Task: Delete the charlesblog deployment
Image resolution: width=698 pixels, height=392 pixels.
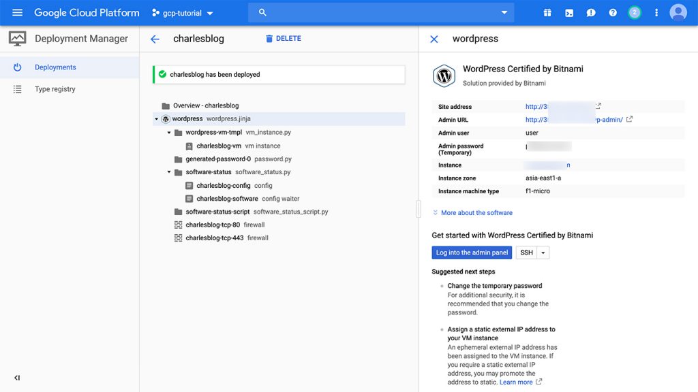Action: click(283, 39)
